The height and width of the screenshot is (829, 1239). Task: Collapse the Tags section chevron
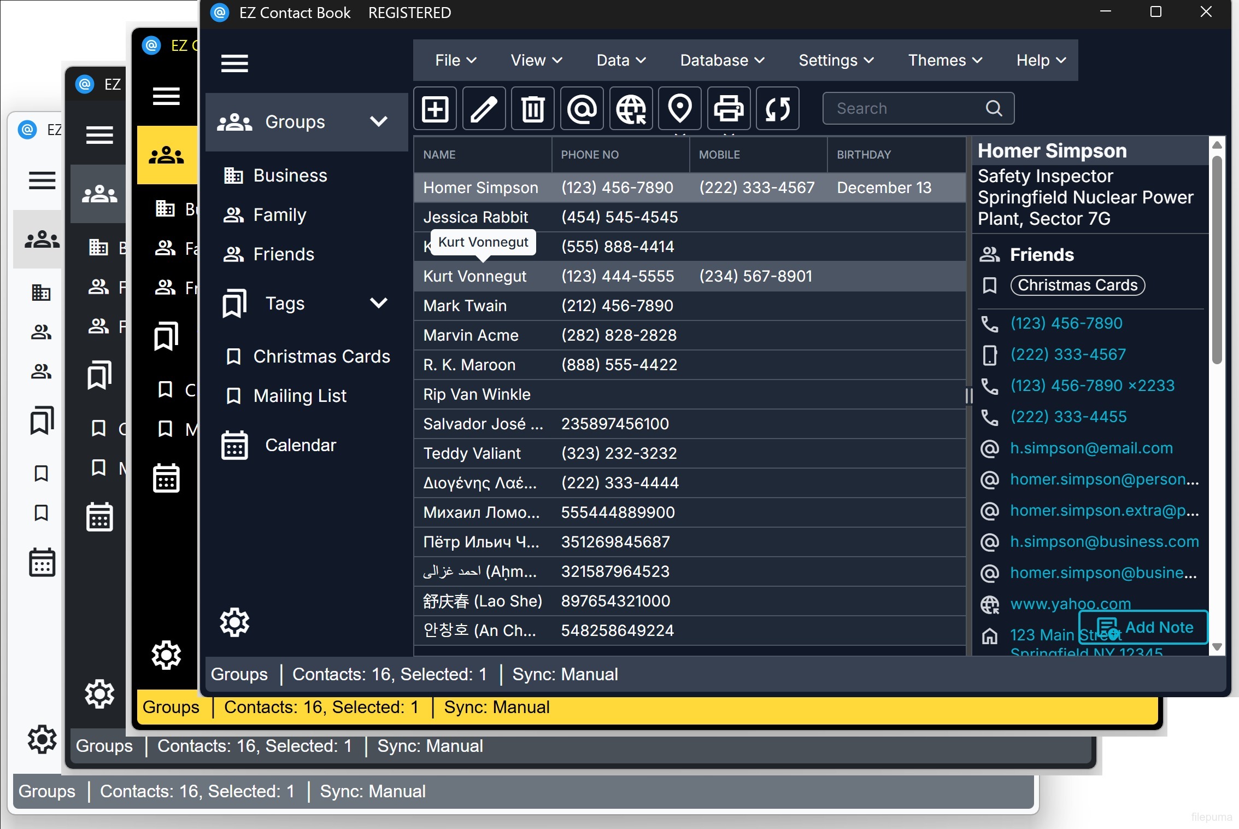coord(379,303)
